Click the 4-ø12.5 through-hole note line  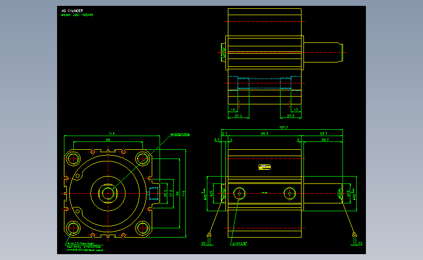point(80,243)
